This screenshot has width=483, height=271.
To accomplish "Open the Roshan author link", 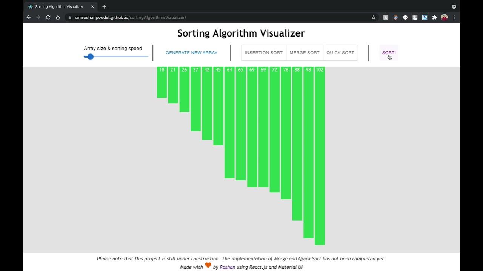I will click(227, 267).
